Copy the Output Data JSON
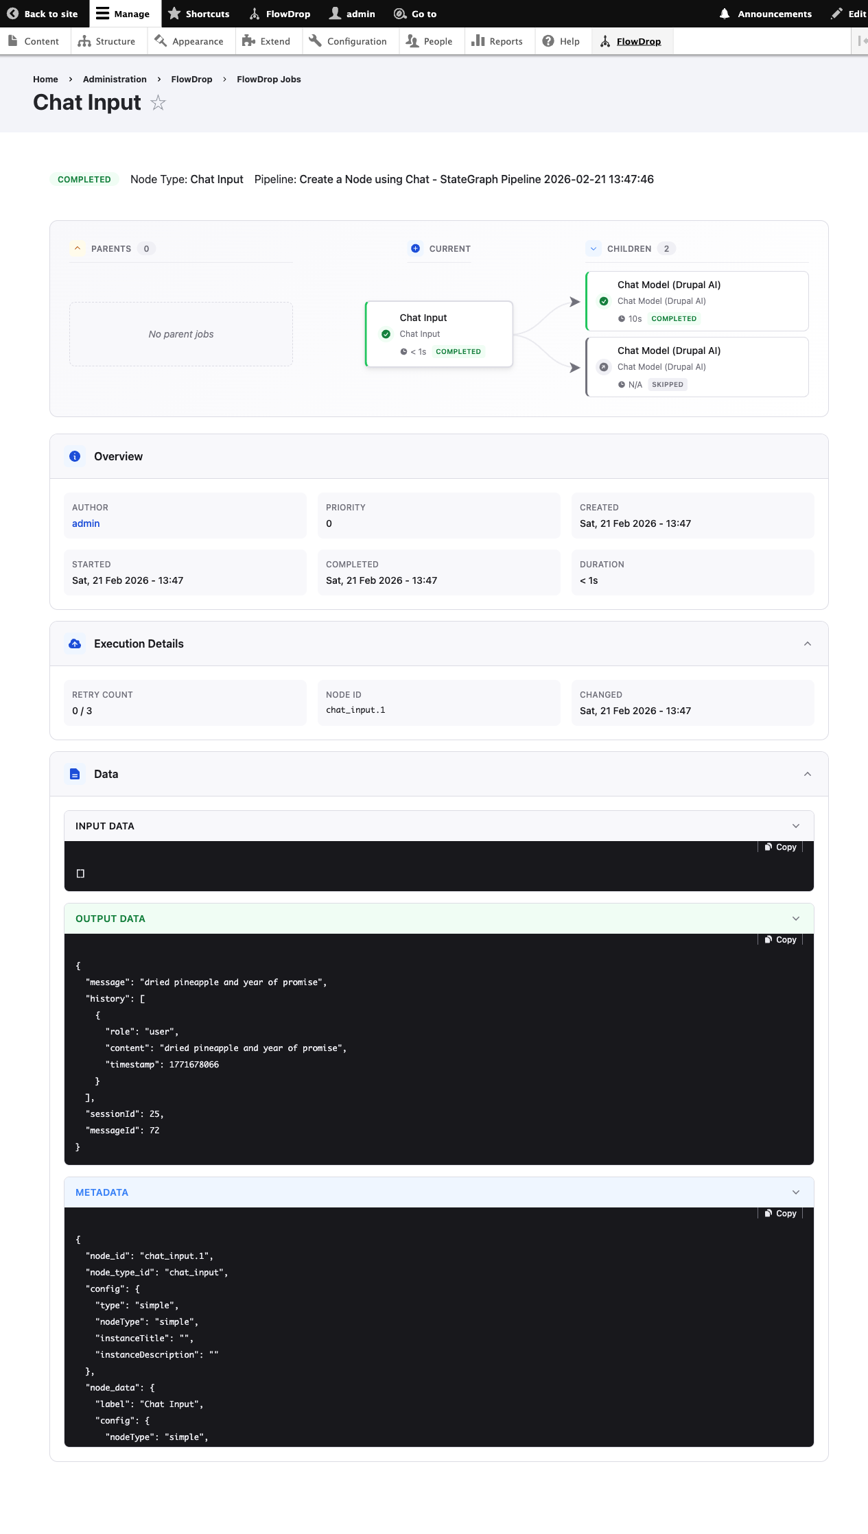Screen dimensions: 868x1534 click(x=781, y=940)
